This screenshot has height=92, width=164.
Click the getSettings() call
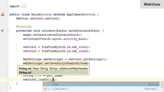click(x=94, y=59)
